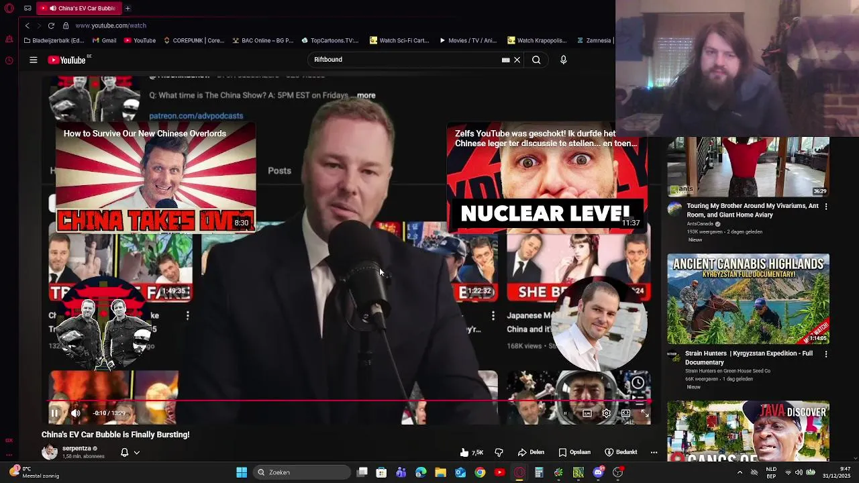The height and width of the screenshot is (483, 859).
Task: Reload the current page
Action: point(51,25)
